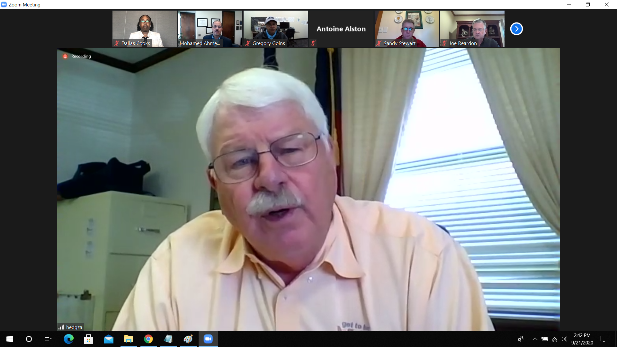Open Task View in the taskbar

48,339
